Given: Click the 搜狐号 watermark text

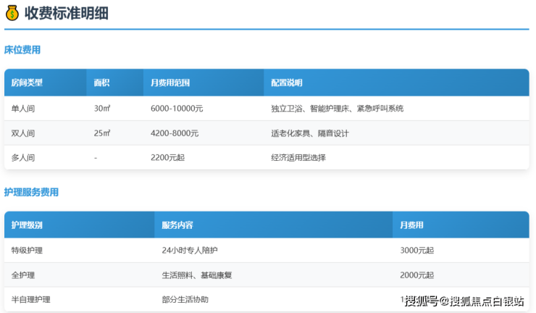Looking at the screenshot, I should tap(424, 301).
